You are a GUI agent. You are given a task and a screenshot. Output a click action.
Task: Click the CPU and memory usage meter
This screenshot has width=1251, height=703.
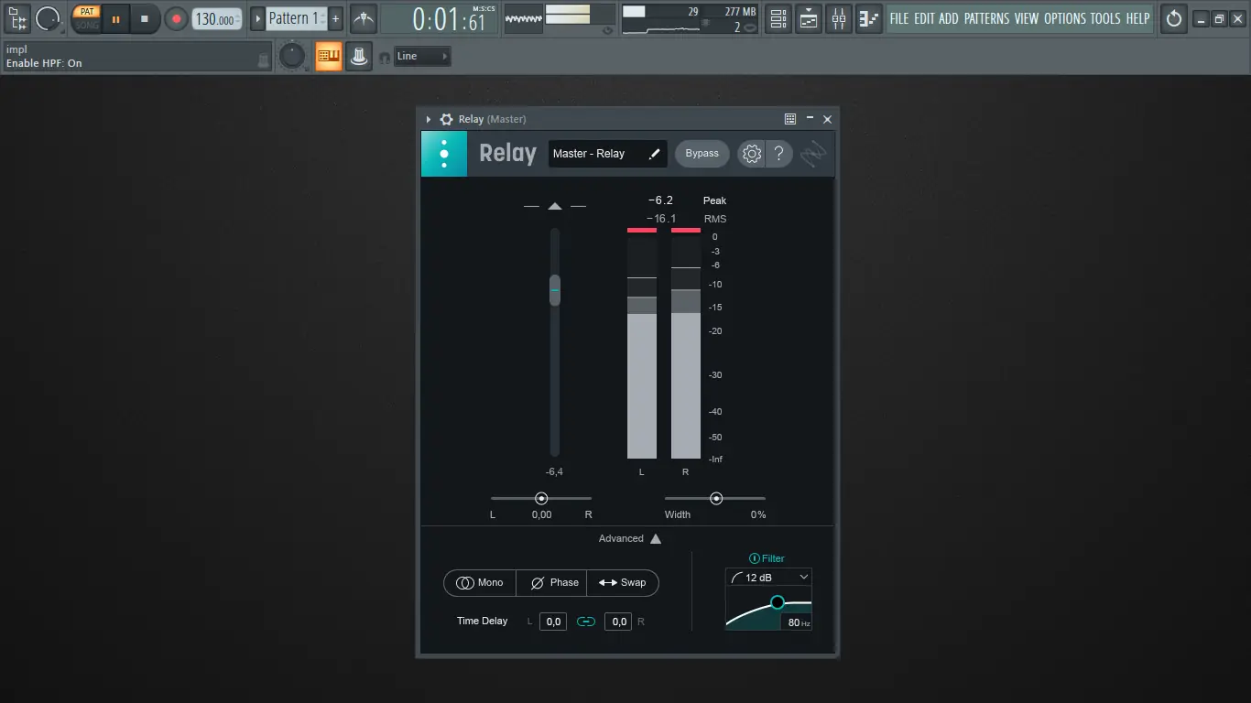tap(691, 18)
